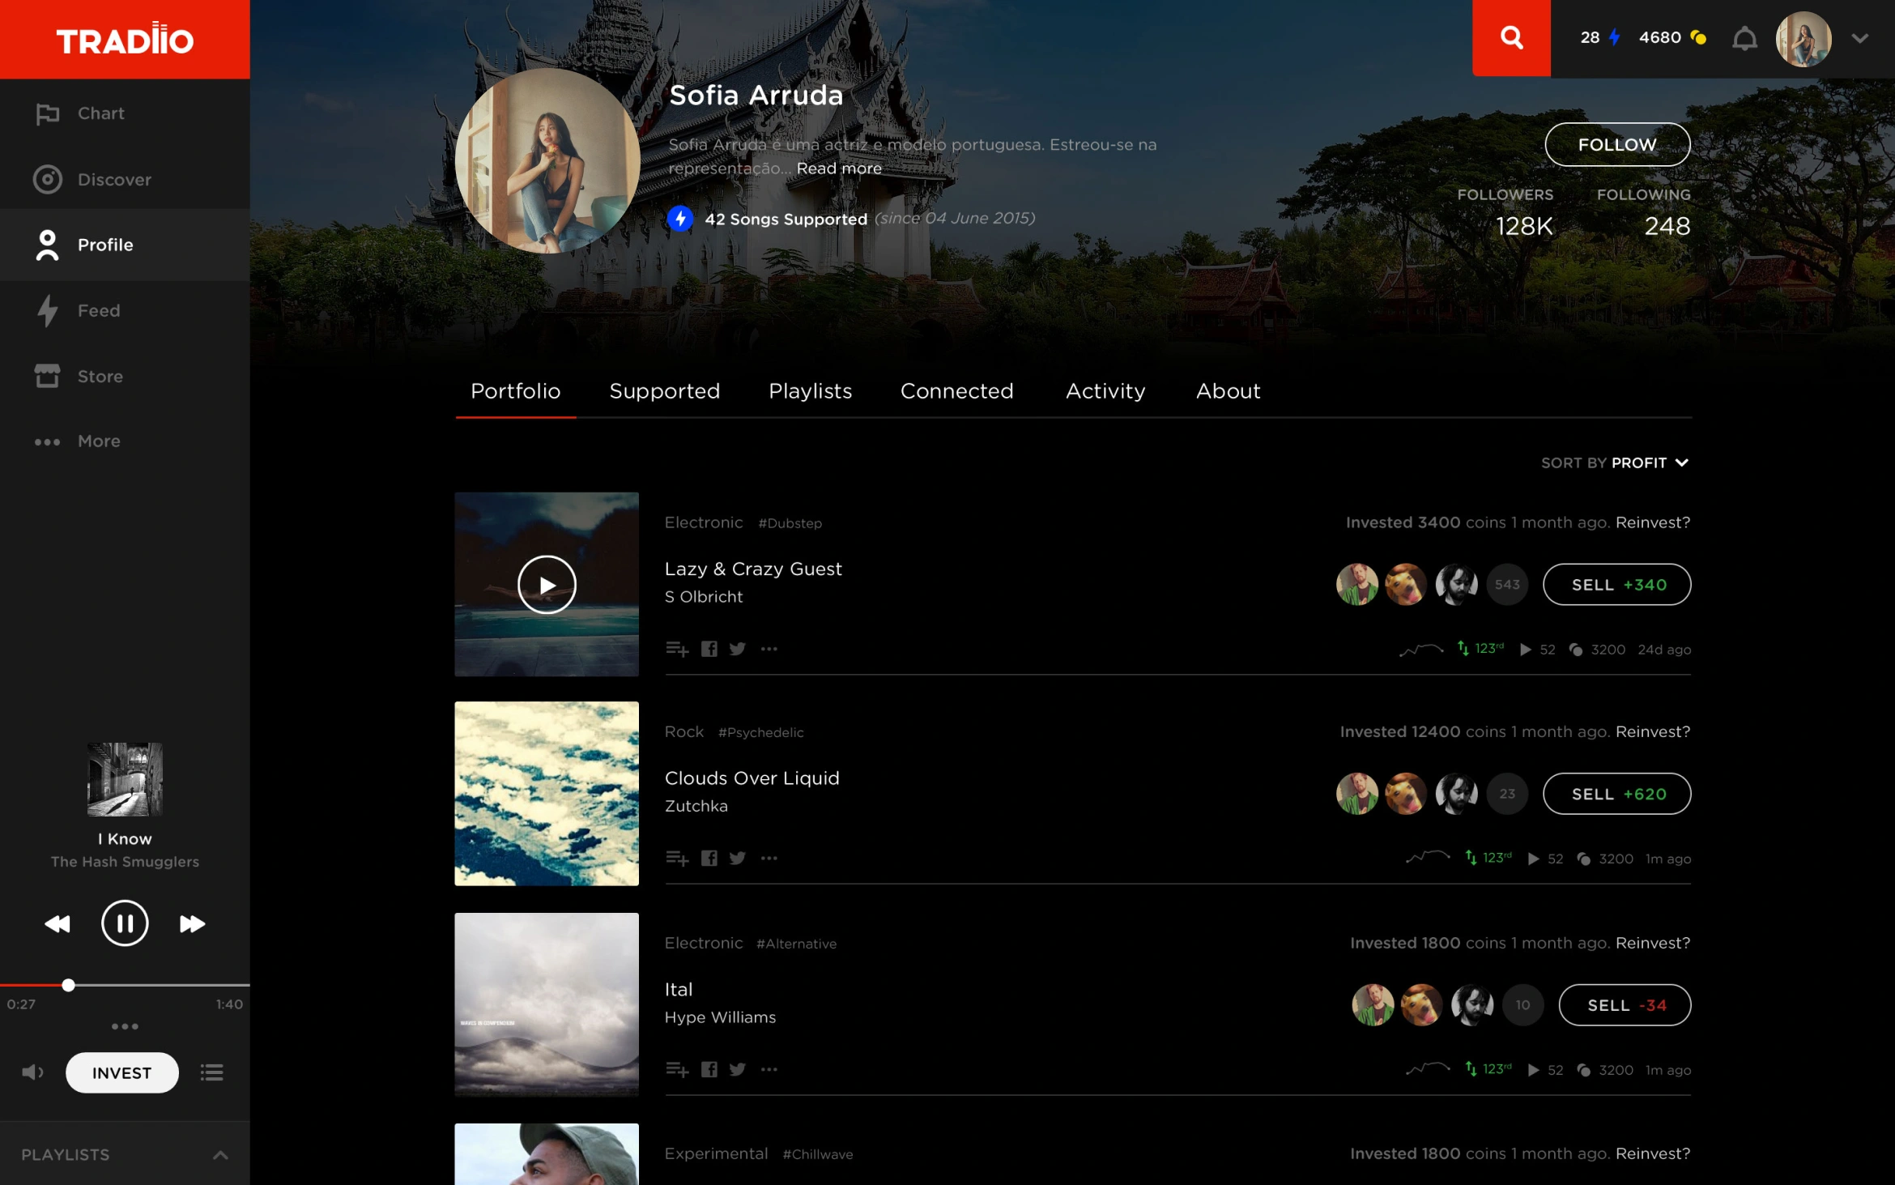Share Lazy & Crazy Guest on Facebook
Viewport: 1895px width, 1185px height.
tap(709, 649)
